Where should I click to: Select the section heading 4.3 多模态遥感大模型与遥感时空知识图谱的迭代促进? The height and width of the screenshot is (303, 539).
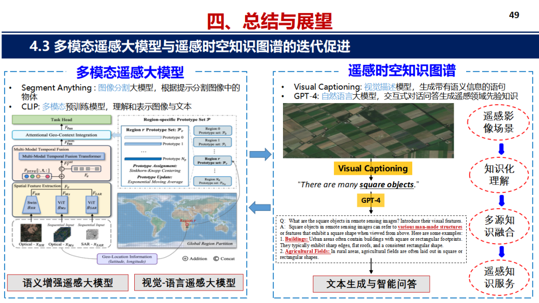tap(190, 46)
